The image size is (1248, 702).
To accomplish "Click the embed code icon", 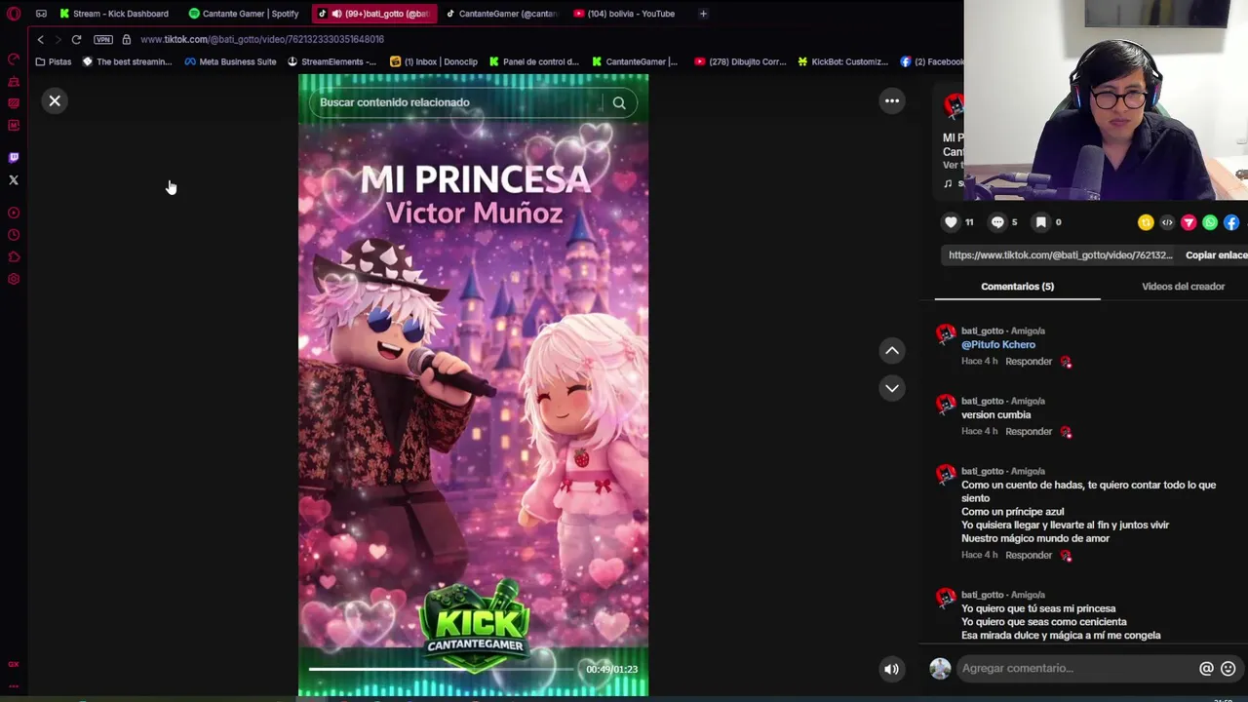I will 1167,222.
